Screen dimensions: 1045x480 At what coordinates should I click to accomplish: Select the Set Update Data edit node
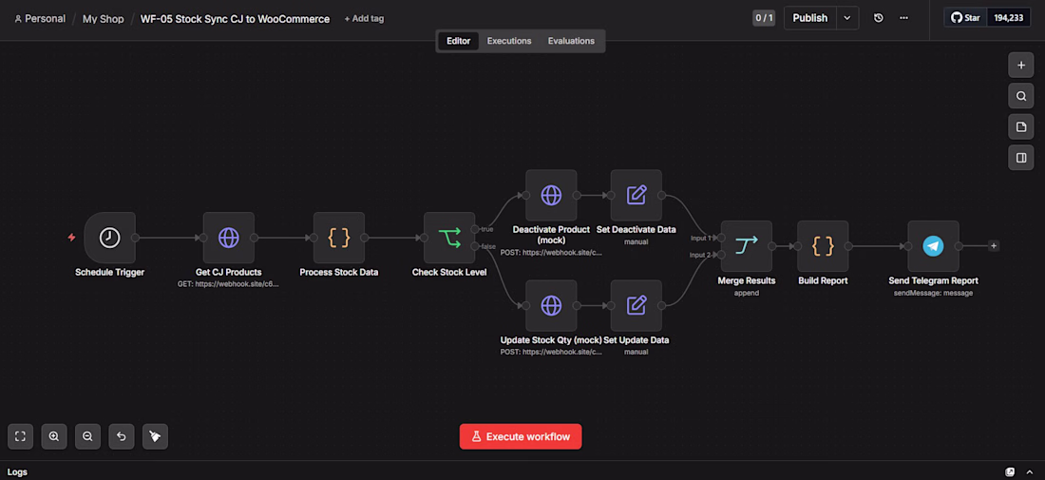point(636,306)
